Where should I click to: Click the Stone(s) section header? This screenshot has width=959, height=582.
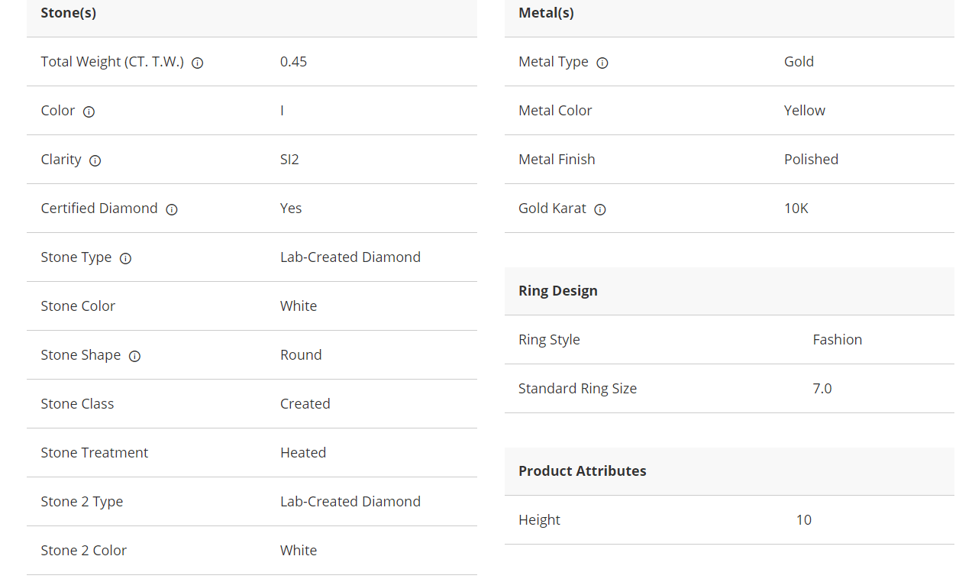[69, 13]
